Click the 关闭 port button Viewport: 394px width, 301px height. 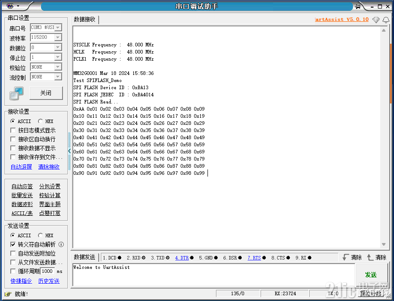pos(46,93)
